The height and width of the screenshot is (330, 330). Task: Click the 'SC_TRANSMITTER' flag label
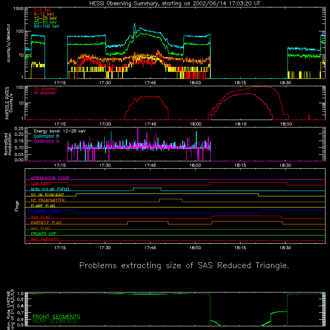[x=47, y=200]
